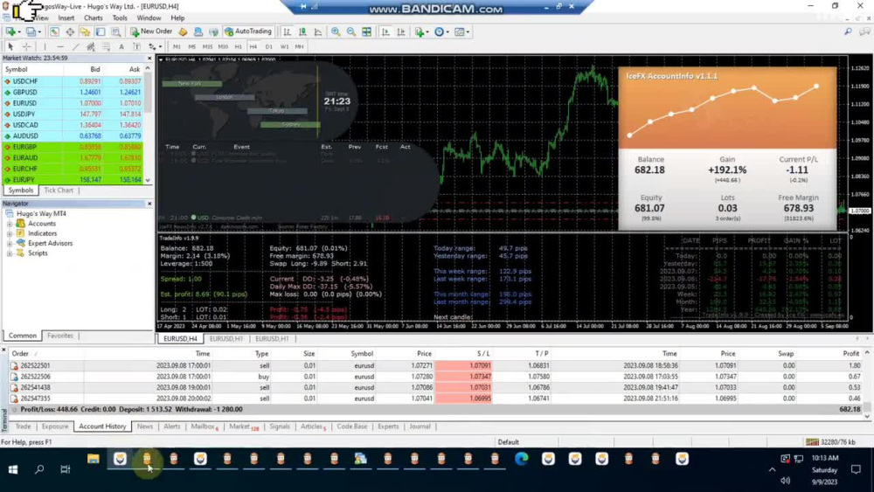Select order 262541438 history row
The height and width of the screenshot is (492, 874).
438,388
